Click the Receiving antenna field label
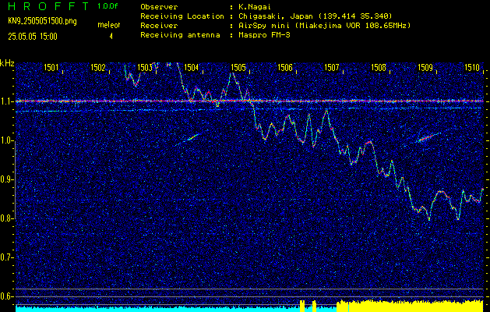The image size is (490, 312). pyautogui.click(x=180, y=35)
